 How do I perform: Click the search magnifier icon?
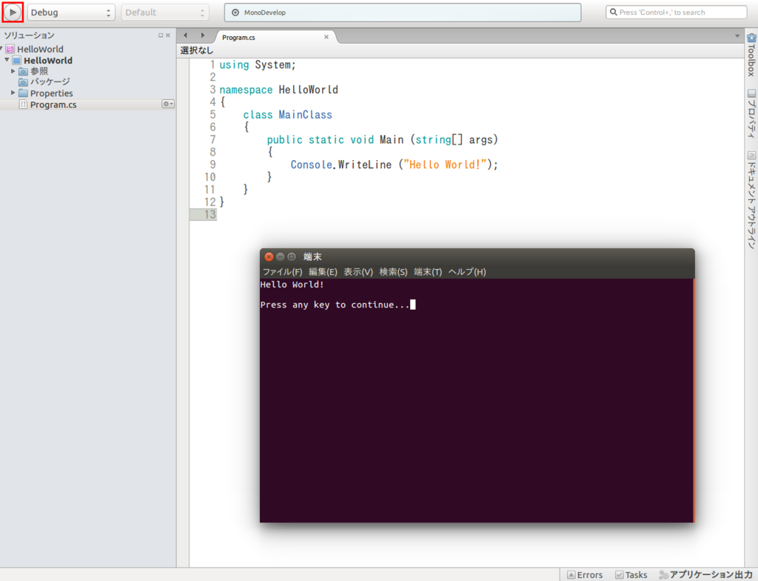click(x=613, y=12)
